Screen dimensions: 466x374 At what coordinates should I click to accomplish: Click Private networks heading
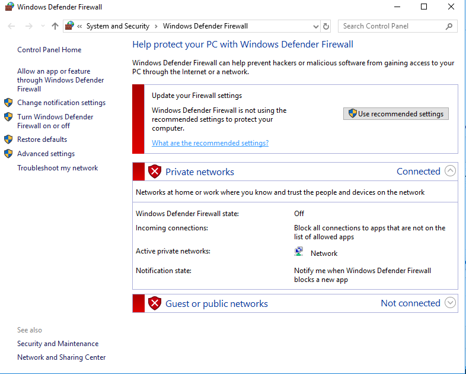[x=200, y=172]
